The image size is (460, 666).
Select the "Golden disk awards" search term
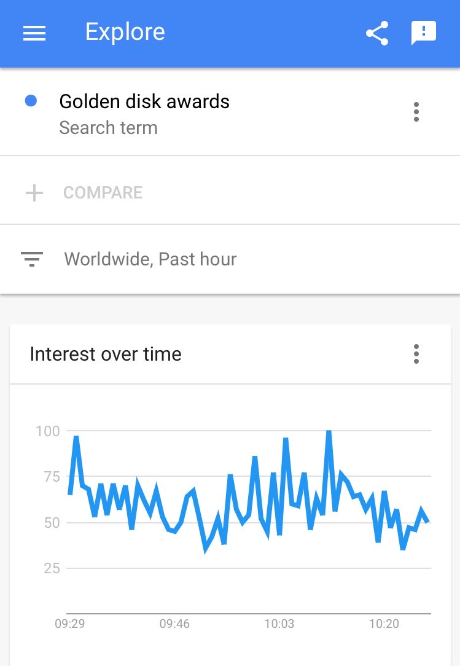click(x=144, y=101)
